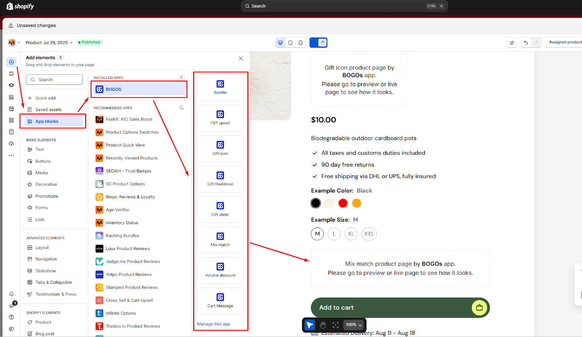Expand the Product Jul 29, 2025 dropdown
This screenshot has width=582, height=337.
49,43
